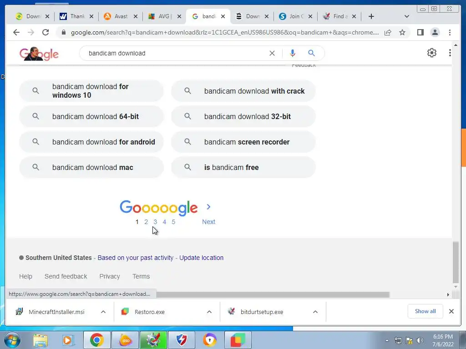Go to results page 5

point(173,222)
